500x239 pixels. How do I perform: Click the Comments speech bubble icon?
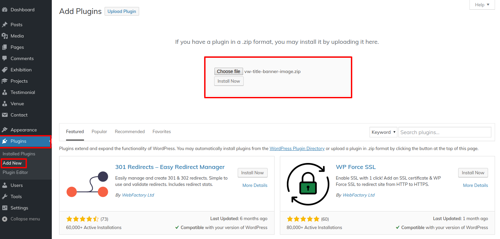point(5,58)
